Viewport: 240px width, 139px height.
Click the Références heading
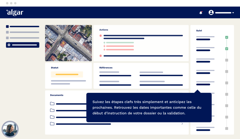pyautogui.click(x=106, y=68)
